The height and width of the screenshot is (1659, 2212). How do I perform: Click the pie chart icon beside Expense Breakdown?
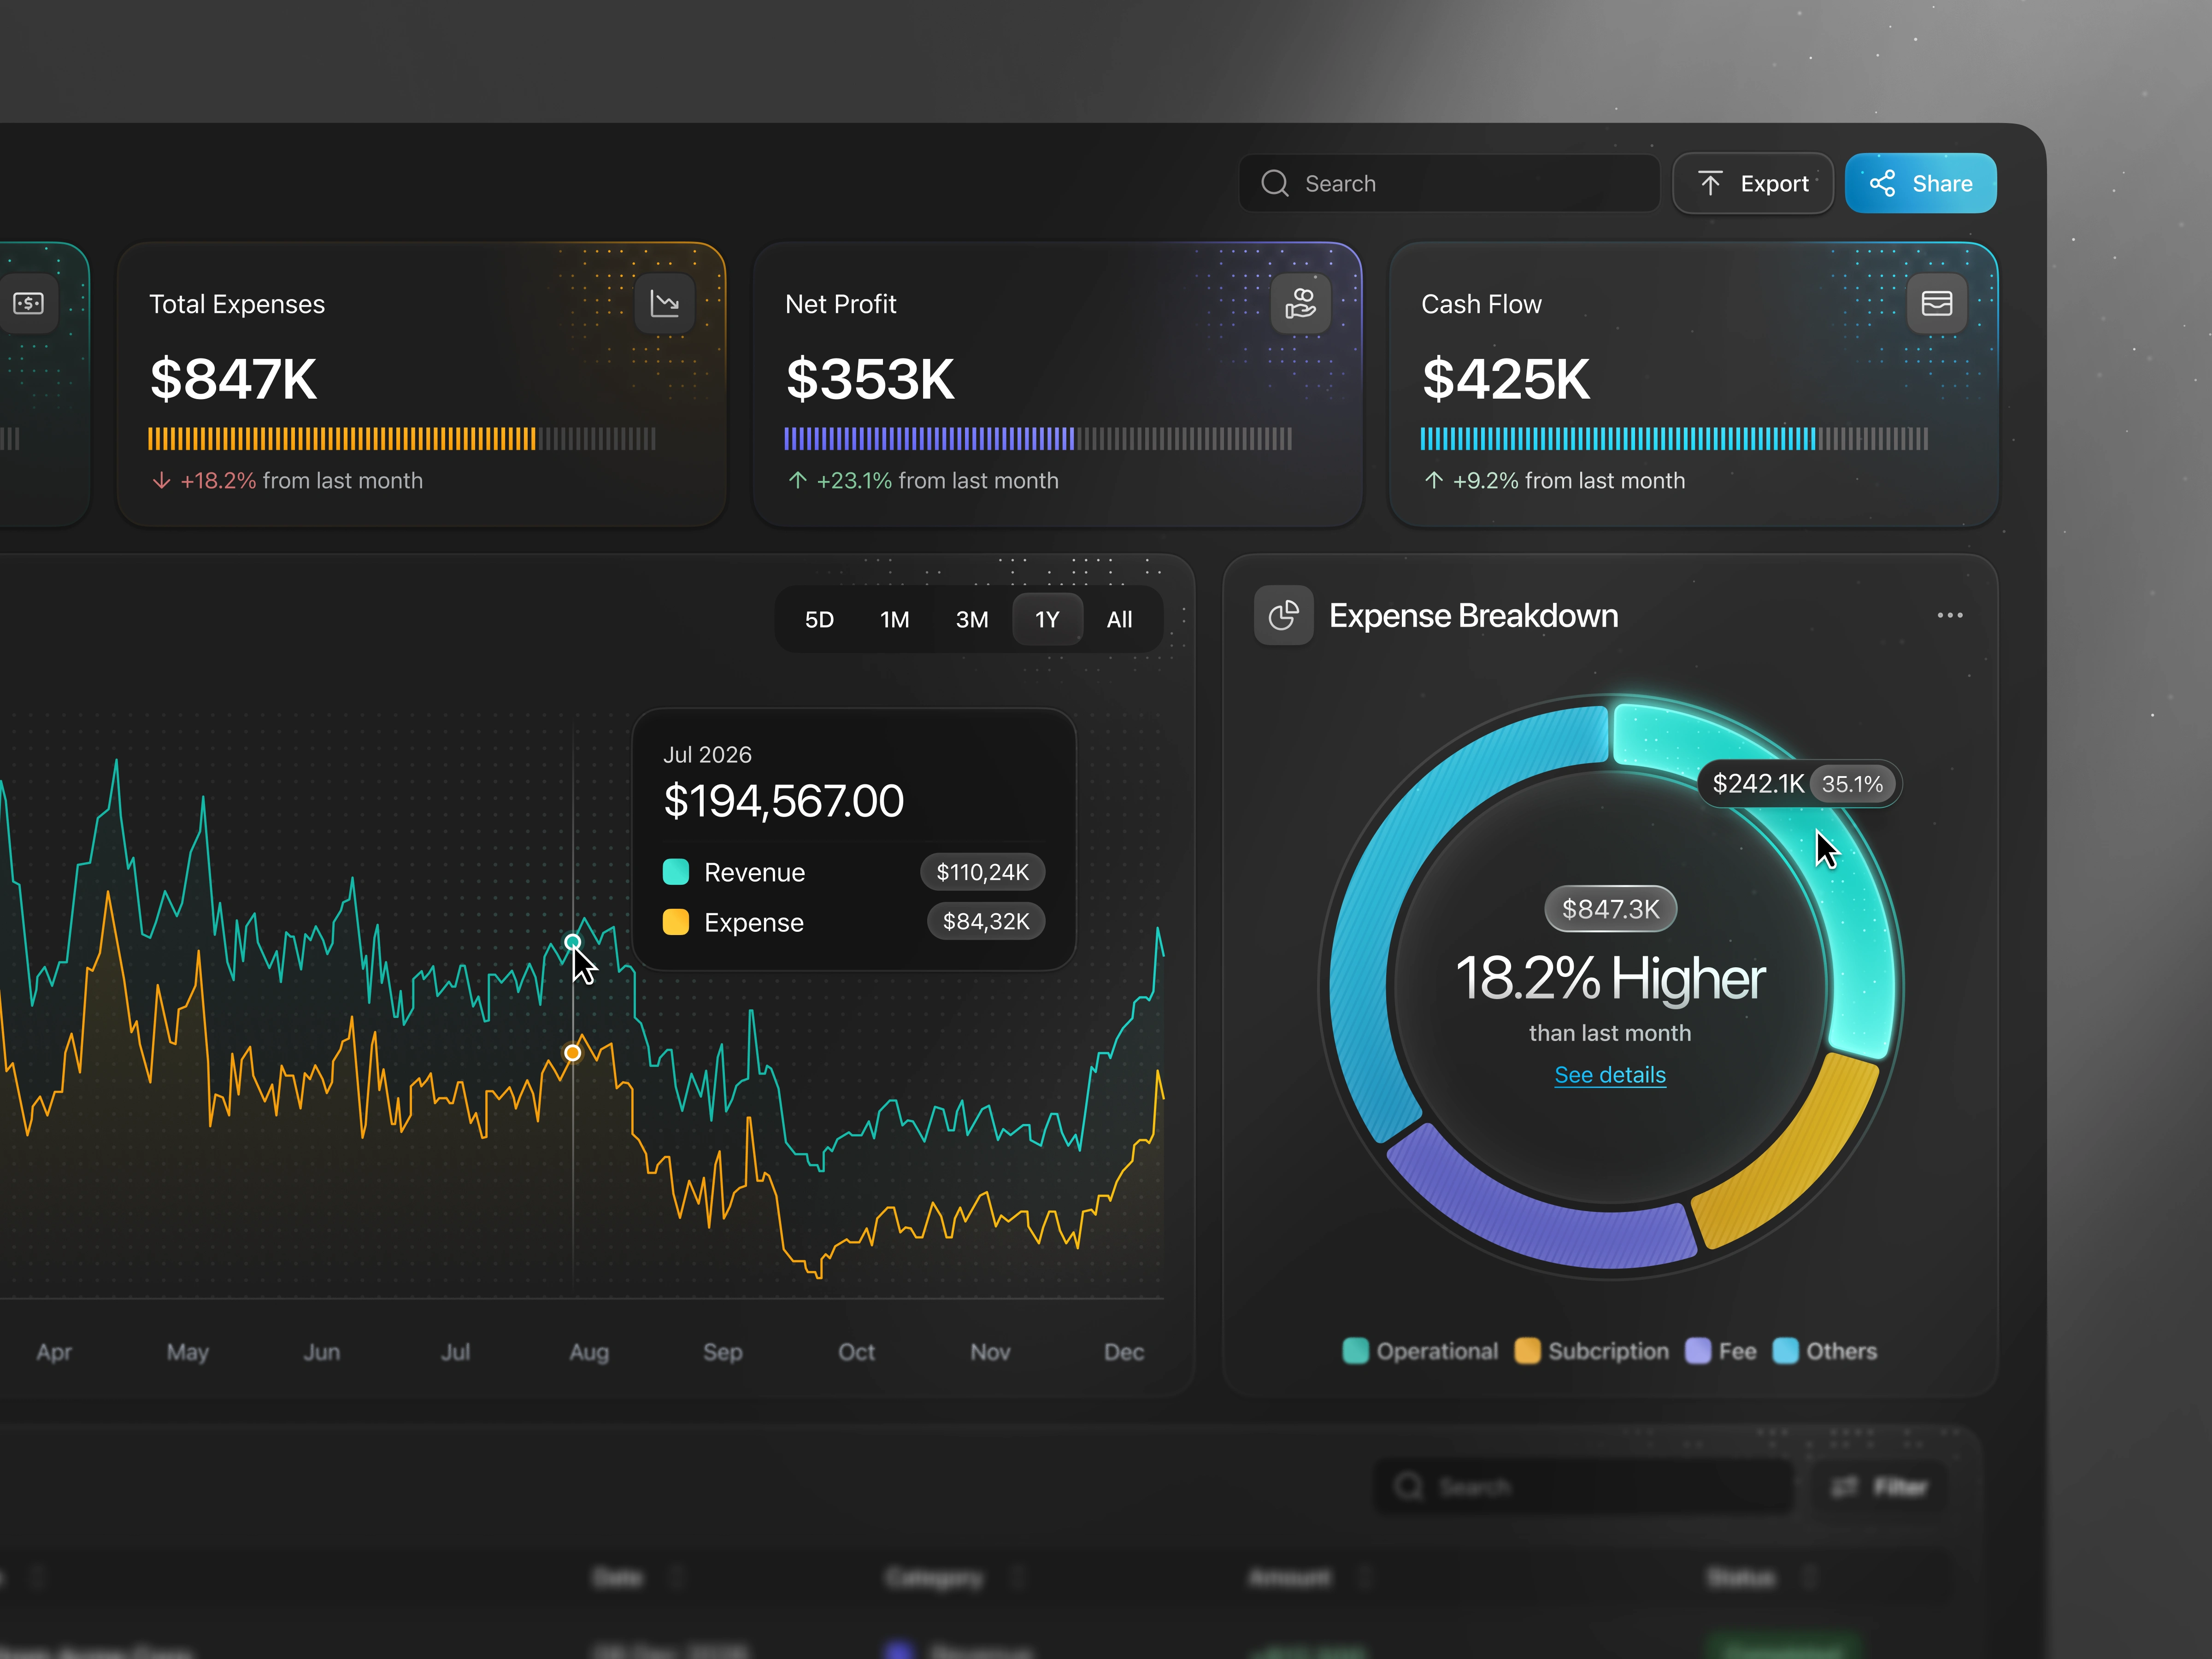click(1284, 616)
